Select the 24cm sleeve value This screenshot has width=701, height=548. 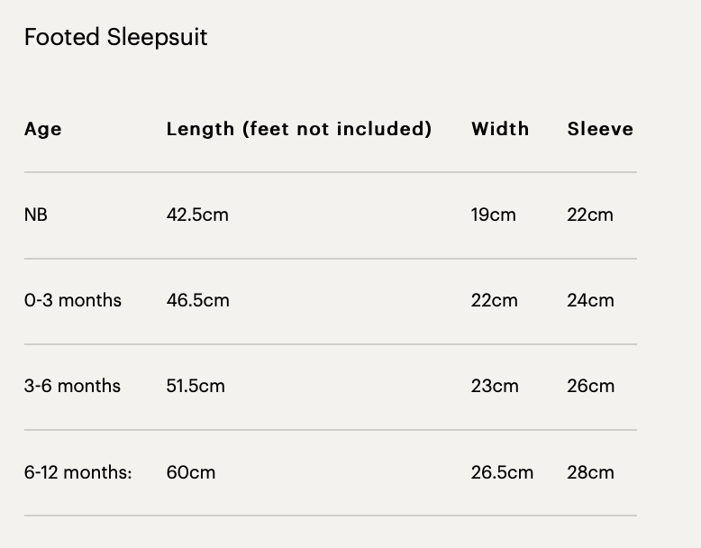coord(591,300)
